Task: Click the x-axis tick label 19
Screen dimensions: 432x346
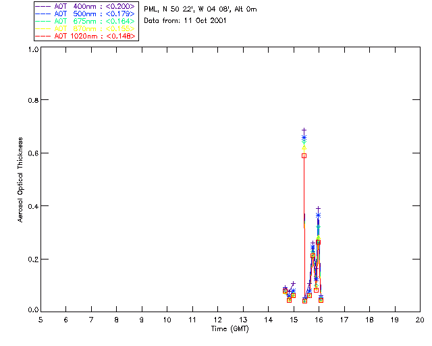Action: point(395,320)
